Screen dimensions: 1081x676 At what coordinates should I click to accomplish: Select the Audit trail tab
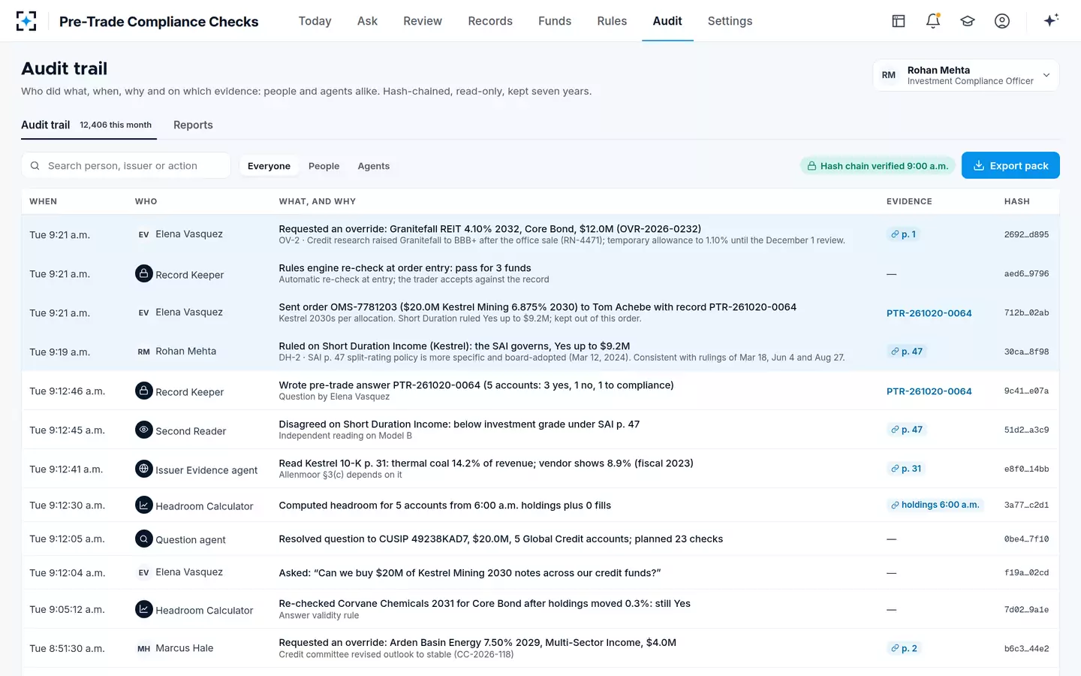(x=89, y=125)
